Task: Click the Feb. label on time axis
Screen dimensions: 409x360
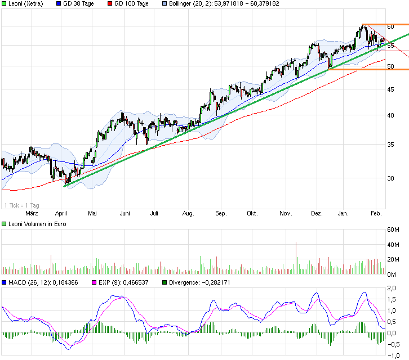Action: coord(376,214)
